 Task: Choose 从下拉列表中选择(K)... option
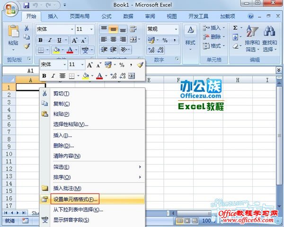point(92,210)
